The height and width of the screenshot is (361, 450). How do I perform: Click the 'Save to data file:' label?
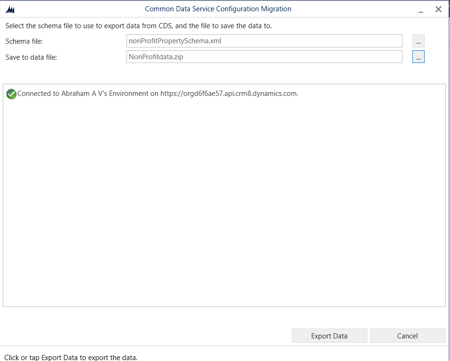click(x=31, y=57)
